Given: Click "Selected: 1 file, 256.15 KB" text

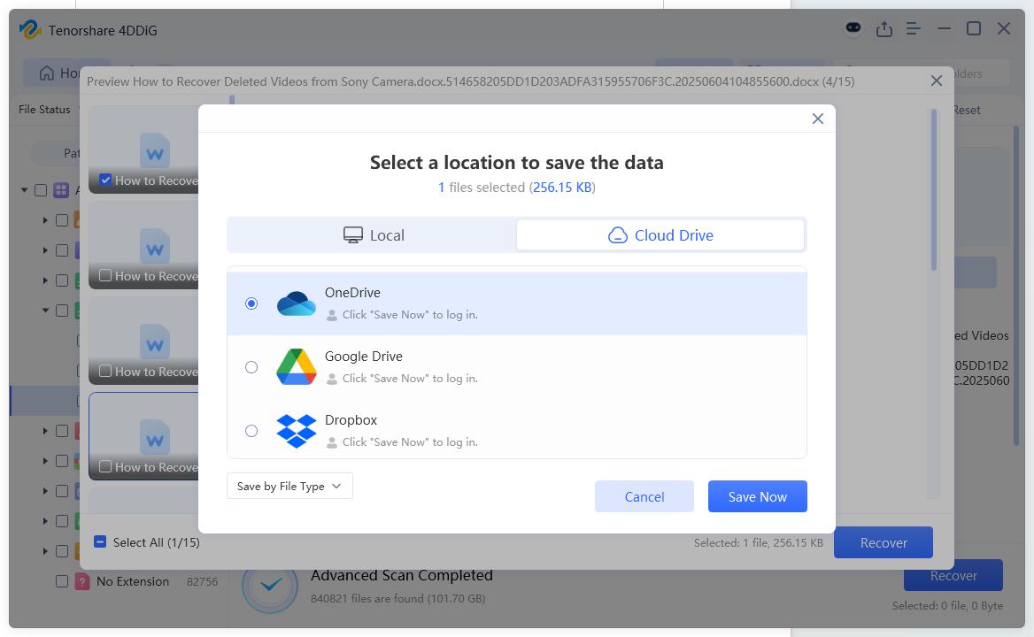Looking at the screenshot, I should click(759, 543).
